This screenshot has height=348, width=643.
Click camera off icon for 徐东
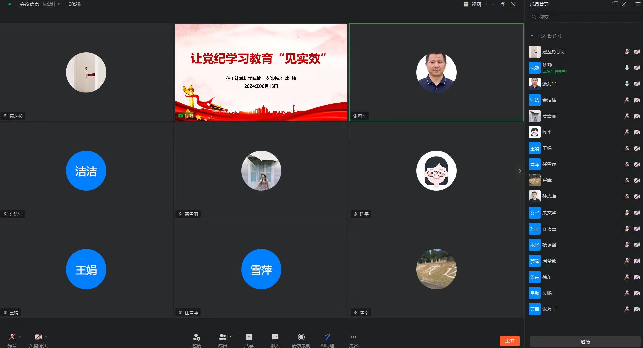click(x=637, y=277)
